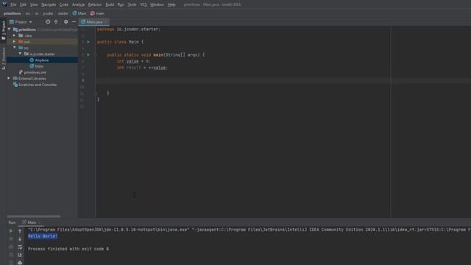Open the Project view dropdown
Viewport: 471px width, 265px height.
click(21, 22)
